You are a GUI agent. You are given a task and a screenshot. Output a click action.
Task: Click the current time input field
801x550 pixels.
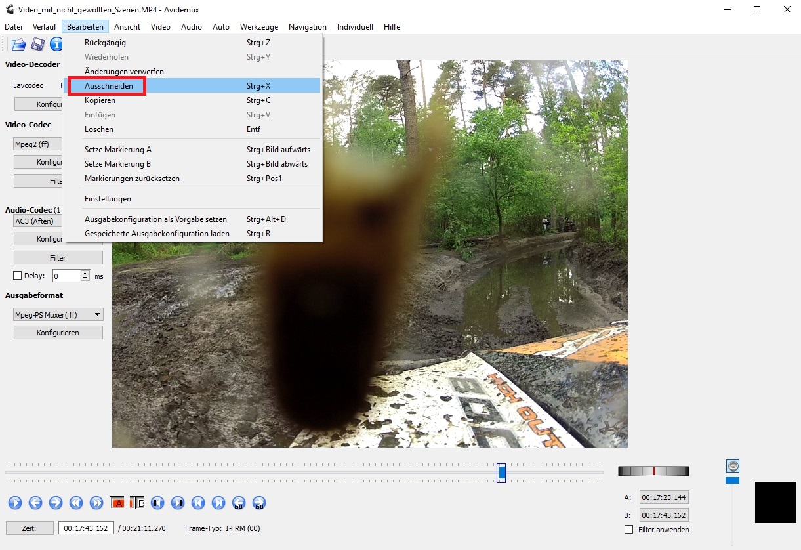point(86,528)
